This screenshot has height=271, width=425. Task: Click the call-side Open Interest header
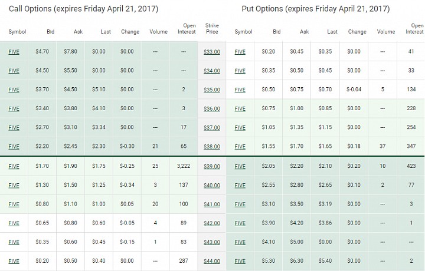(187, 28)
